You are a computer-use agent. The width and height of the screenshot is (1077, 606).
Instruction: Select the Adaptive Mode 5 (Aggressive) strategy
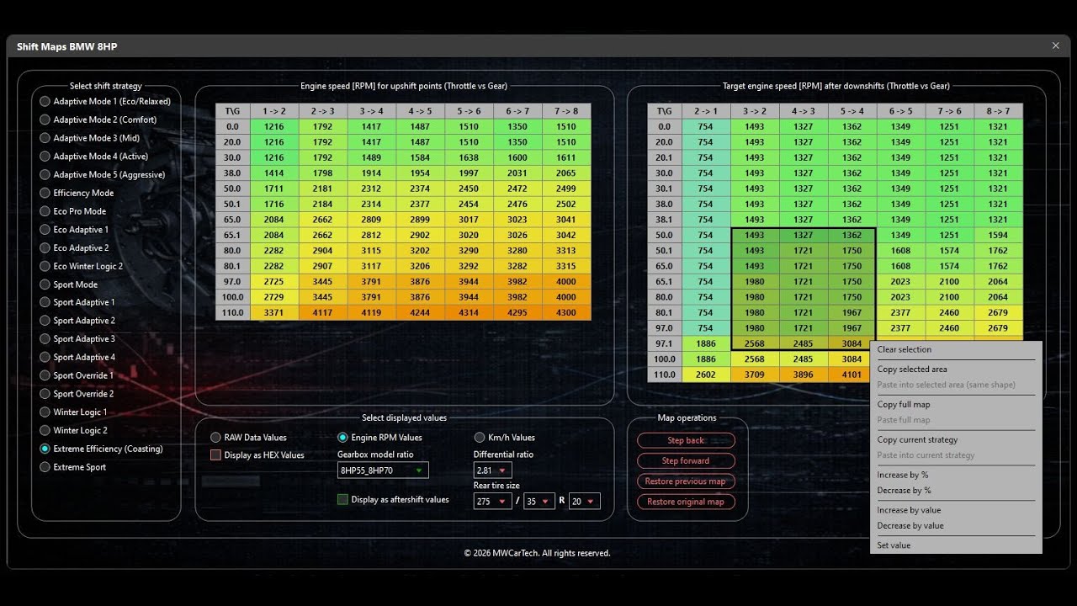point(102,174)
